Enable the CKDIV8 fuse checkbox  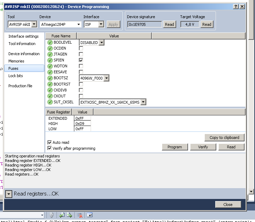(x=81, y=90)
